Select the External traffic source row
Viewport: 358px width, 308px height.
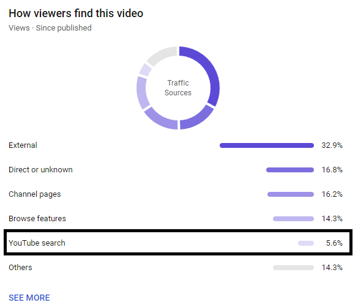coord(176,145)
